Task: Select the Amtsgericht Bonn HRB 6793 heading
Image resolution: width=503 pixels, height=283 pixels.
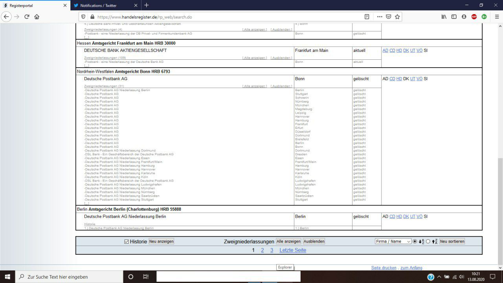Action: [142, 72]
